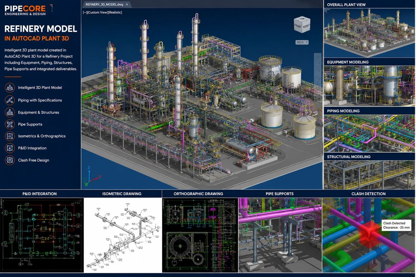Click the plant description paragraph text
This screenshot has height=277, width=416.
(41, 60)
